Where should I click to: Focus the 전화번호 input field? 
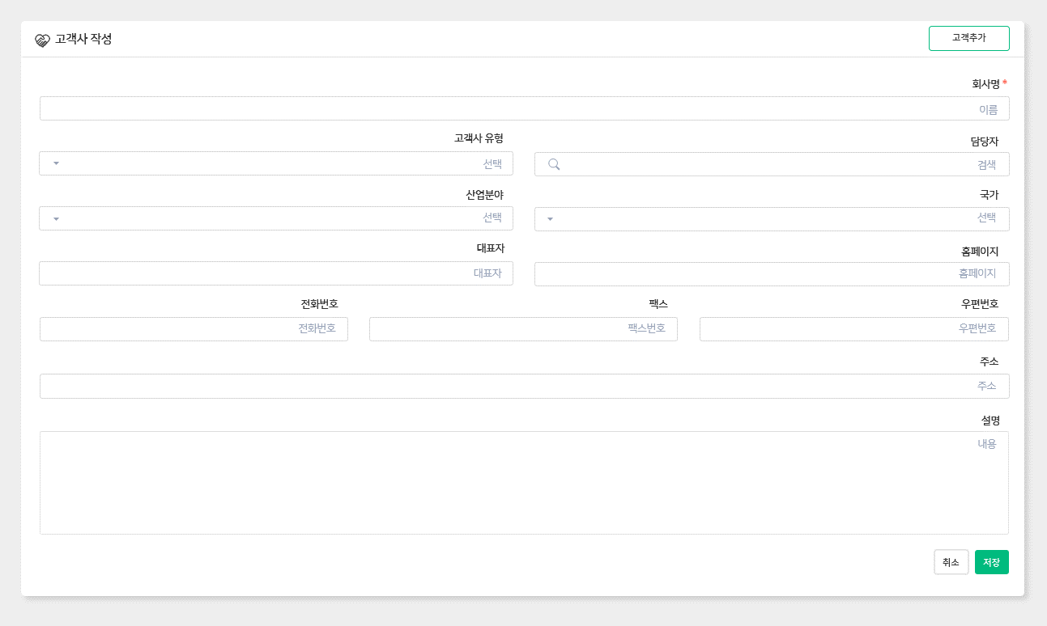tap(194, 329)
